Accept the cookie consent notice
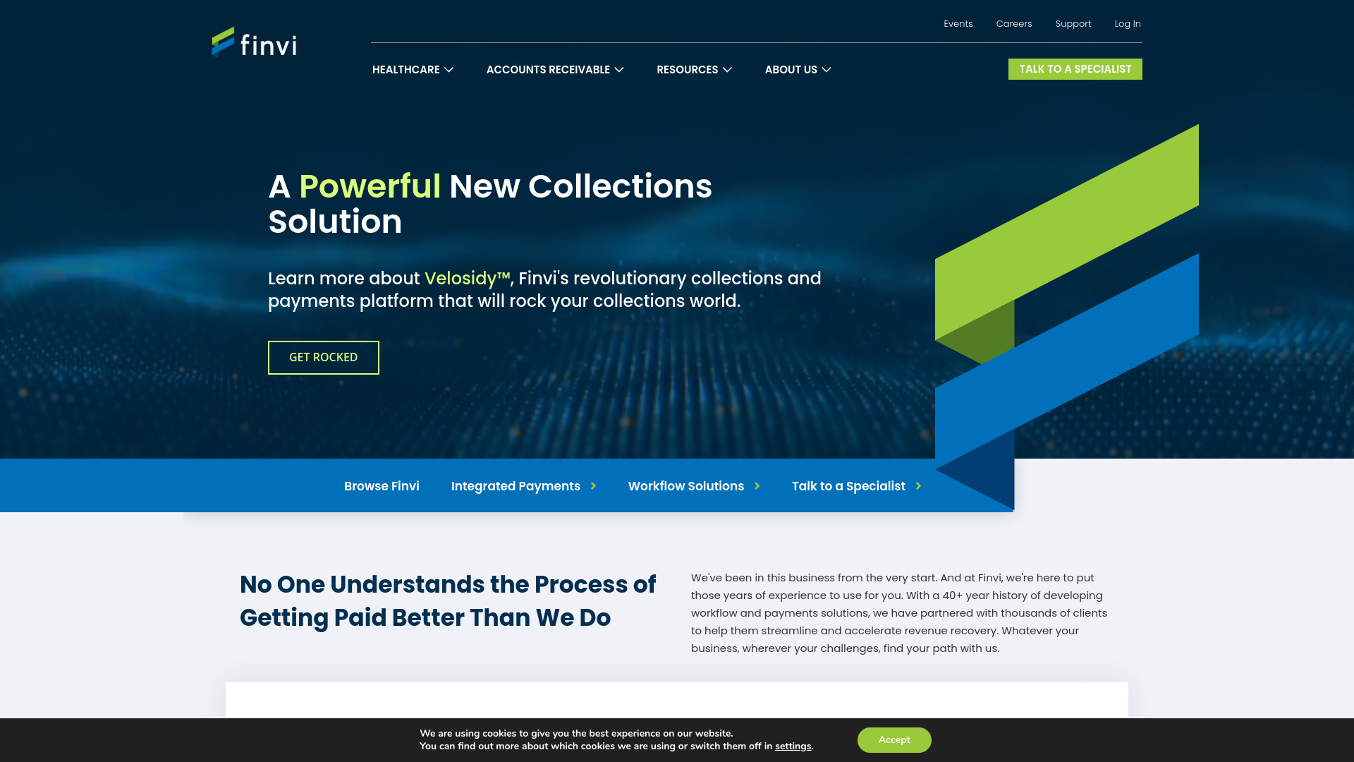Viewport: 1354px width, 762px height. tap(893, 739)
